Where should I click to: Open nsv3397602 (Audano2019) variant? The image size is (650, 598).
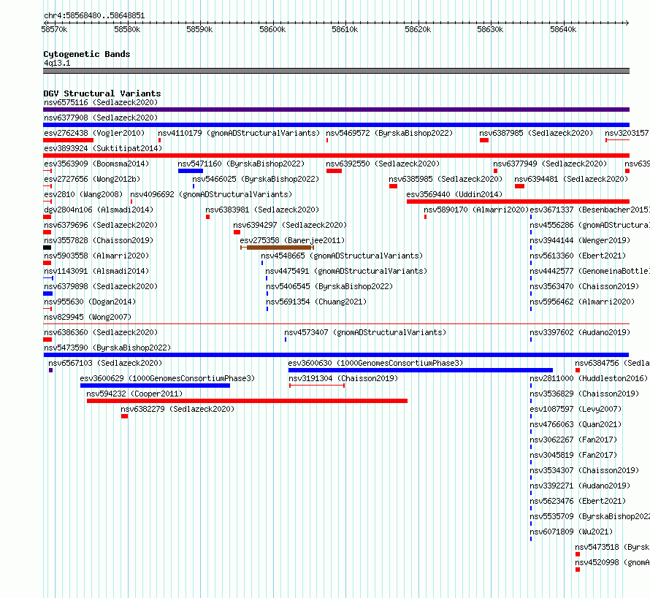pyautogui.click(x=580, y=332)
